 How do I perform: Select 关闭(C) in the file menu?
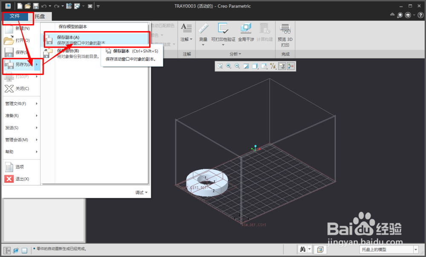click(x=21, y=89)
